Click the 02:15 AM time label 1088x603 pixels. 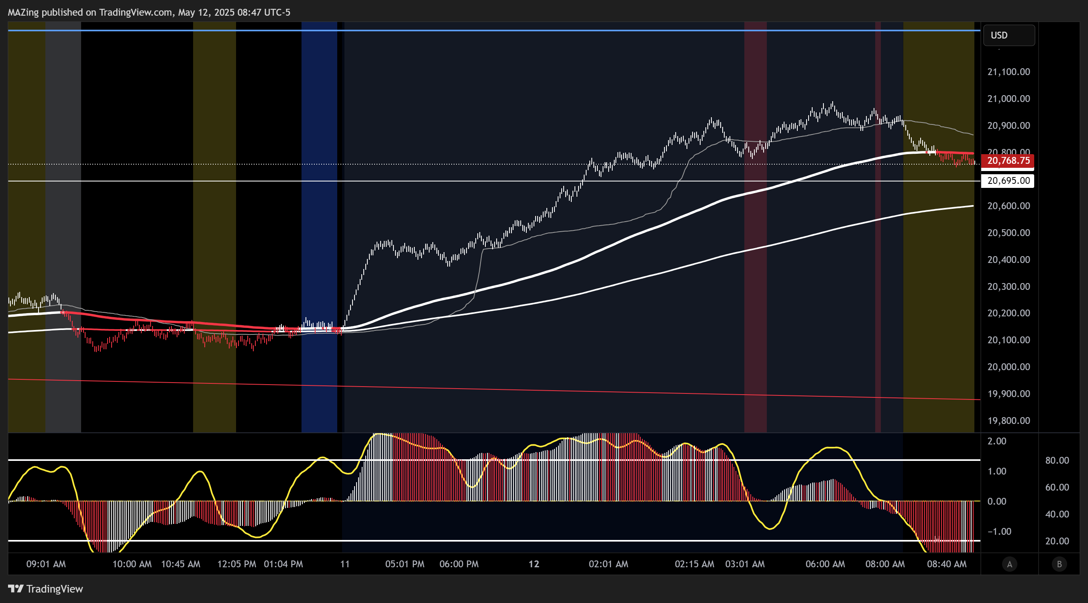(x=695, y=564)
